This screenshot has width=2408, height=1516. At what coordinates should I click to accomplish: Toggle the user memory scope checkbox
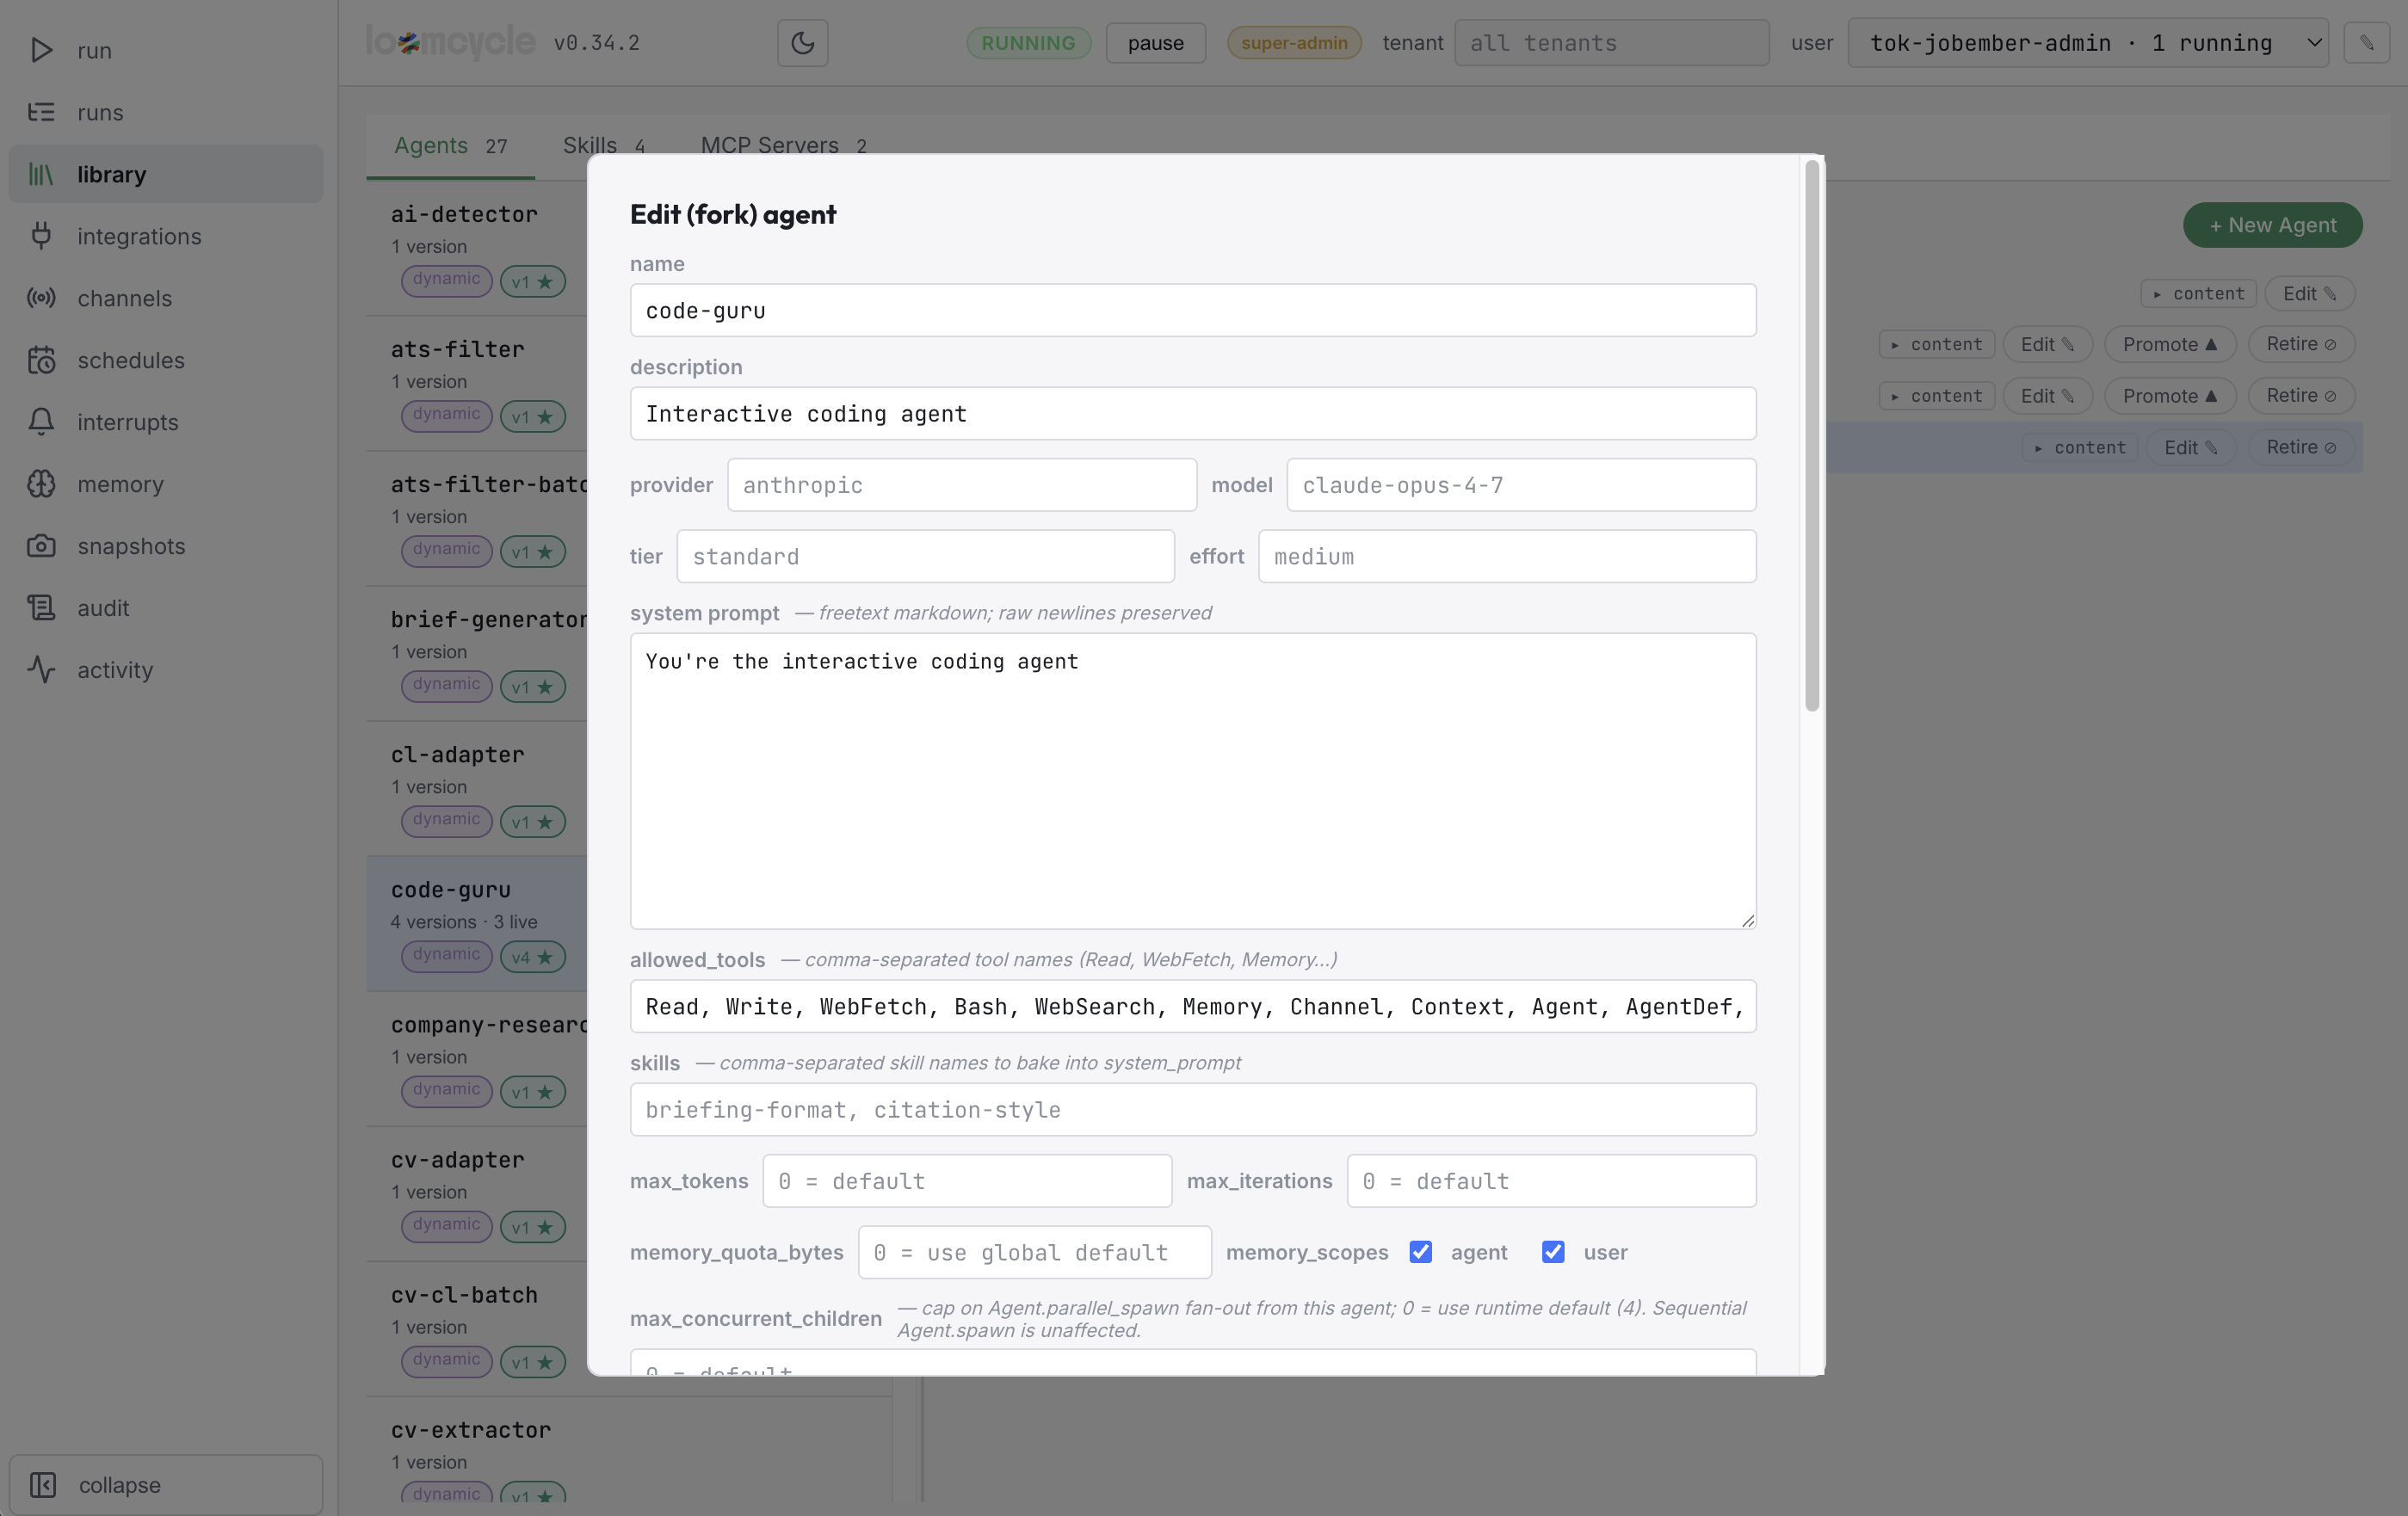point(1552,1252)
